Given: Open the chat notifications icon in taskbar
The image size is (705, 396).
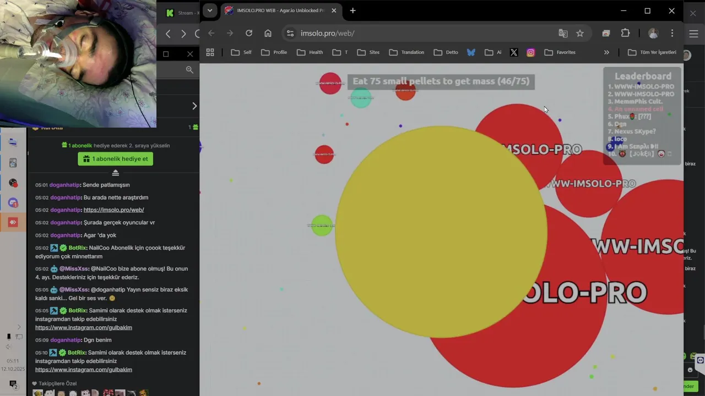Looking at the screenshot, I should coord(13,384).
